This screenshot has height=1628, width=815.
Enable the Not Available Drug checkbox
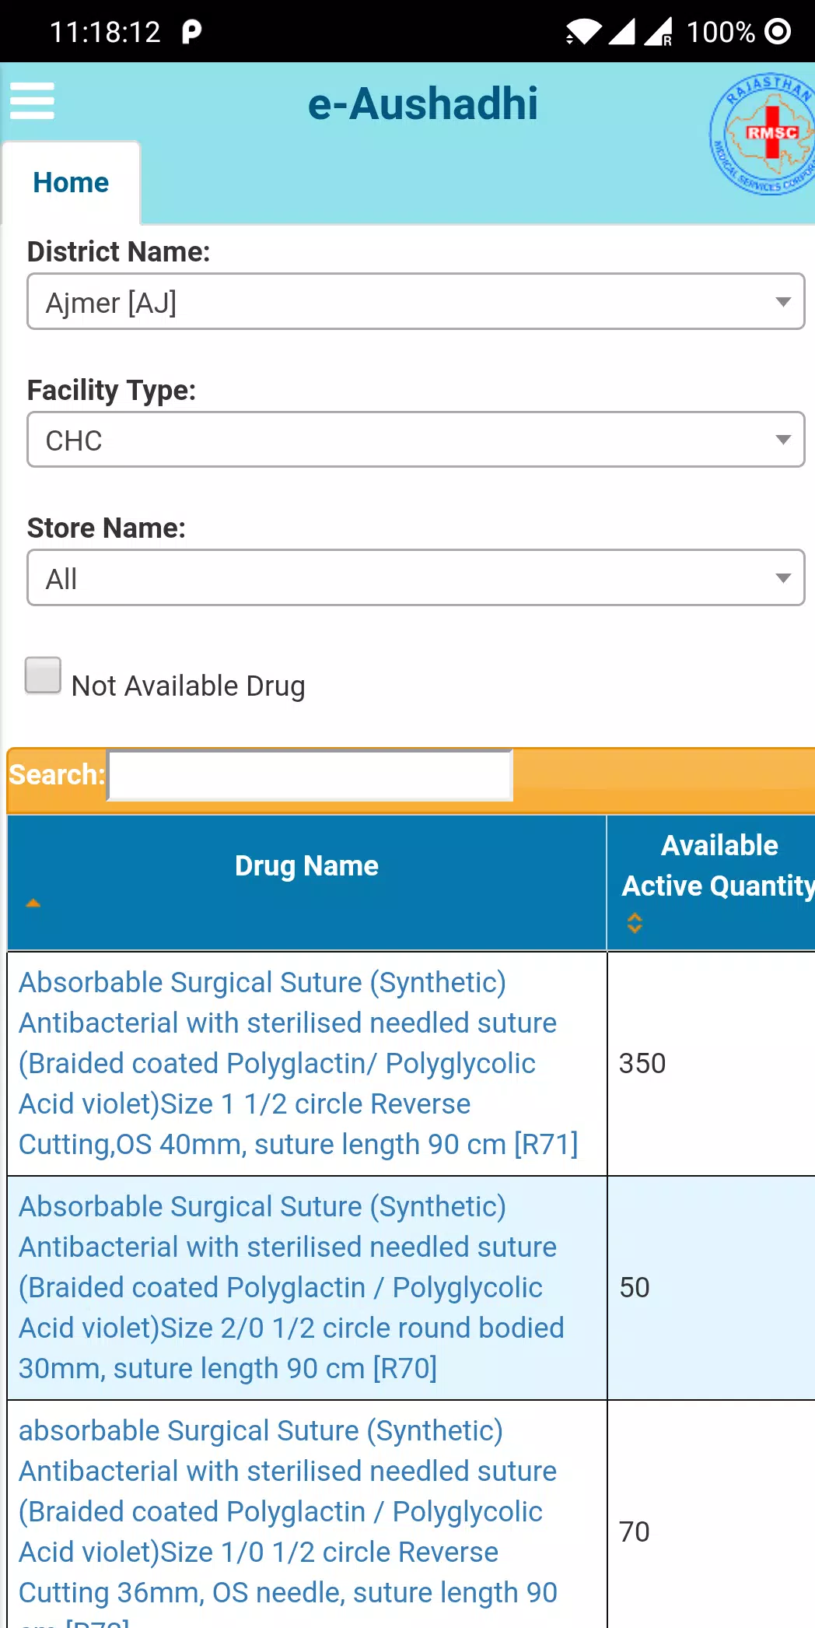coord(43,675)
